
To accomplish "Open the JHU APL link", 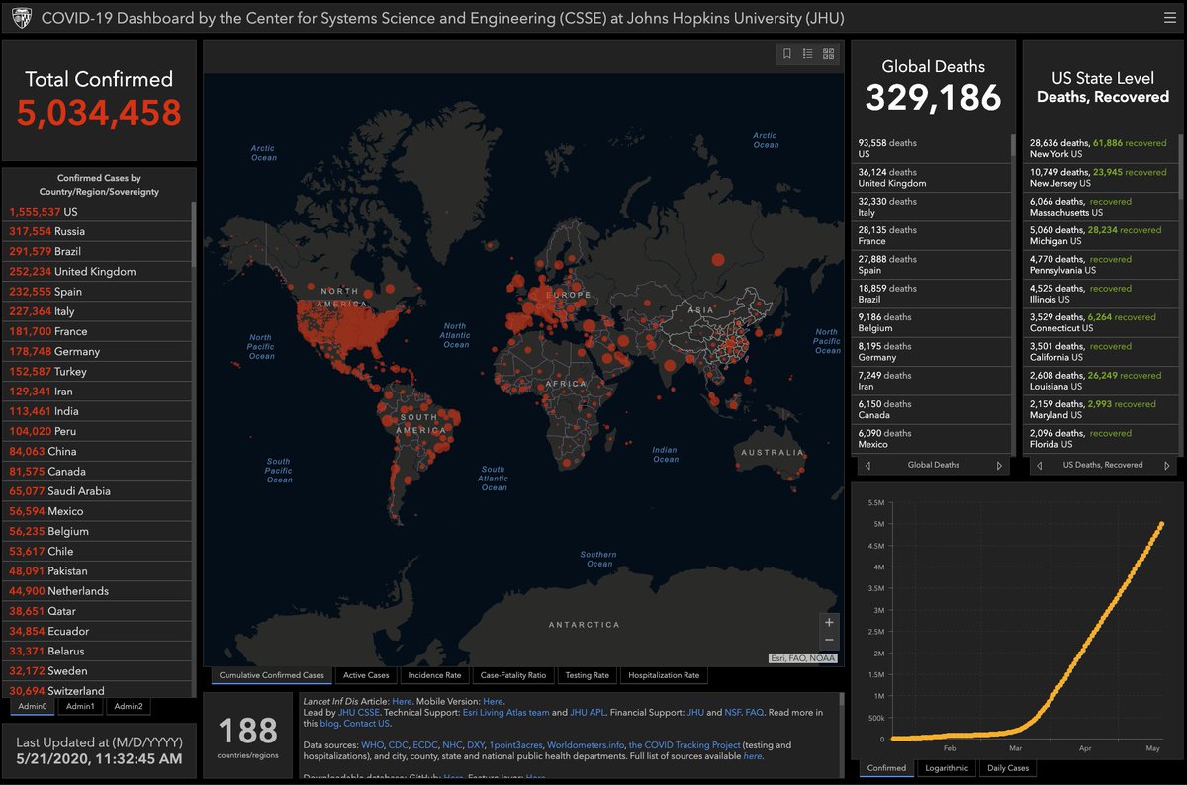I will [x=586, y=712].
